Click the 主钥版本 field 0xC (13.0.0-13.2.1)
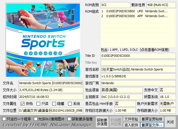 click(x=121, y=97)
